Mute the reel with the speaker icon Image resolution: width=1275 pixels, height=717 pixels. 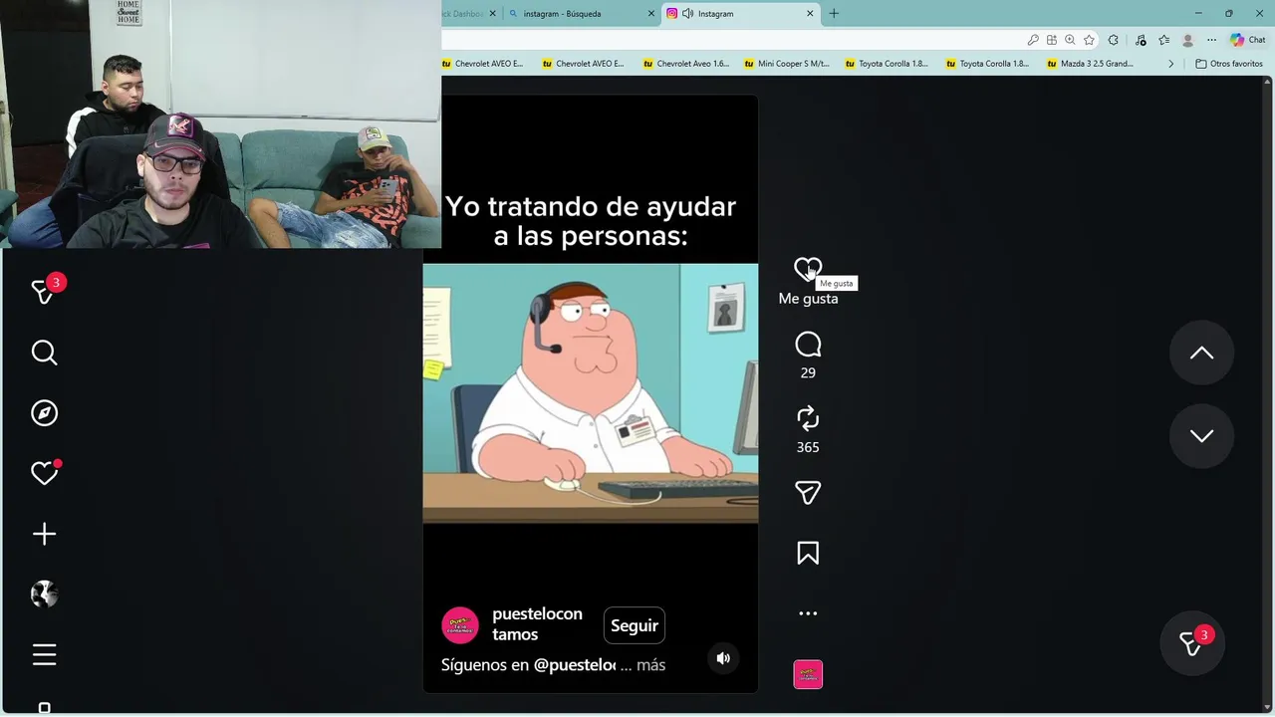[x=723, y=658]
